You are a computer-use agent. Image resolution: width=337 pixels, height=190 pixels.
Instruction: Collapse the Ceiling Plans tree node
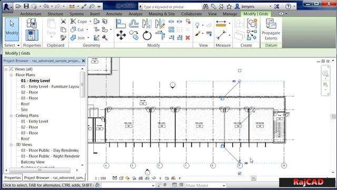11,116
